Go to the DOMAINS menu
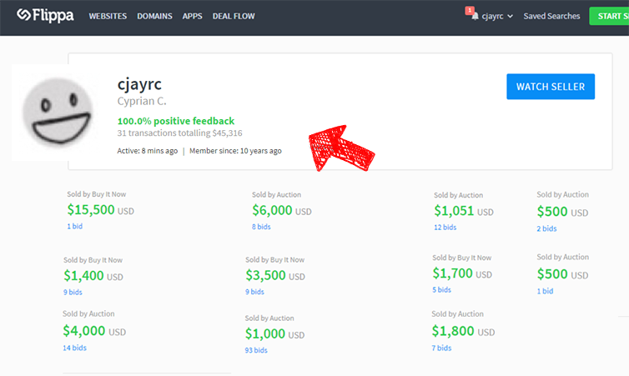 coord(154,16)
